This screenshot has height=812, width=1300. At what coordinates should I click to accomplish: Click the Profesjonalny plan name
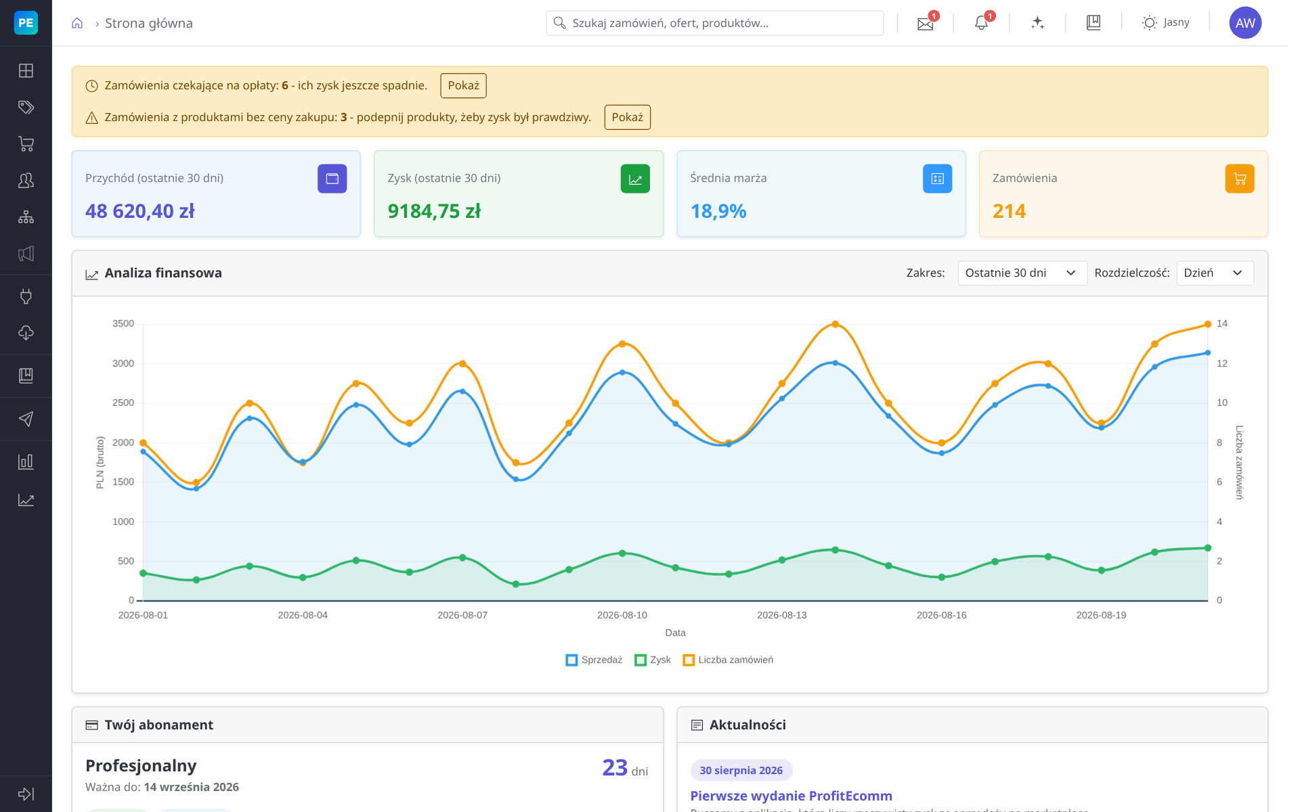point(141,765)
